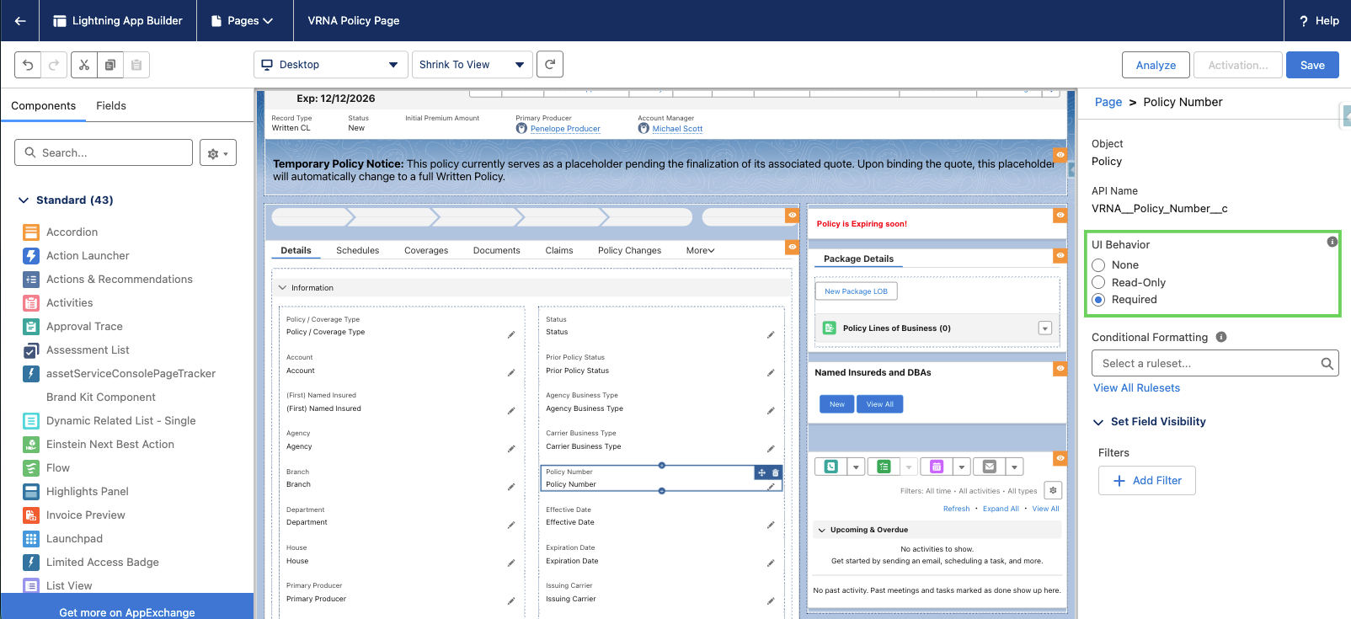Open the Claims tab
Screen dimensions: 1351x619
559,251
